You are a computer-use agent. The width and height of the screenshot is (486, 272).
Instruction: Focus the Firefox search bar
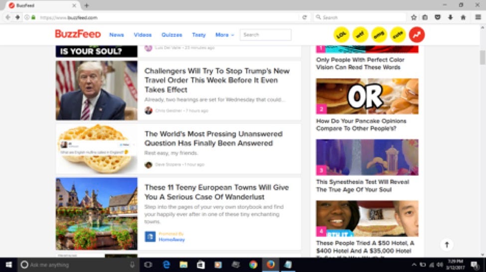[x=360, y=17]
